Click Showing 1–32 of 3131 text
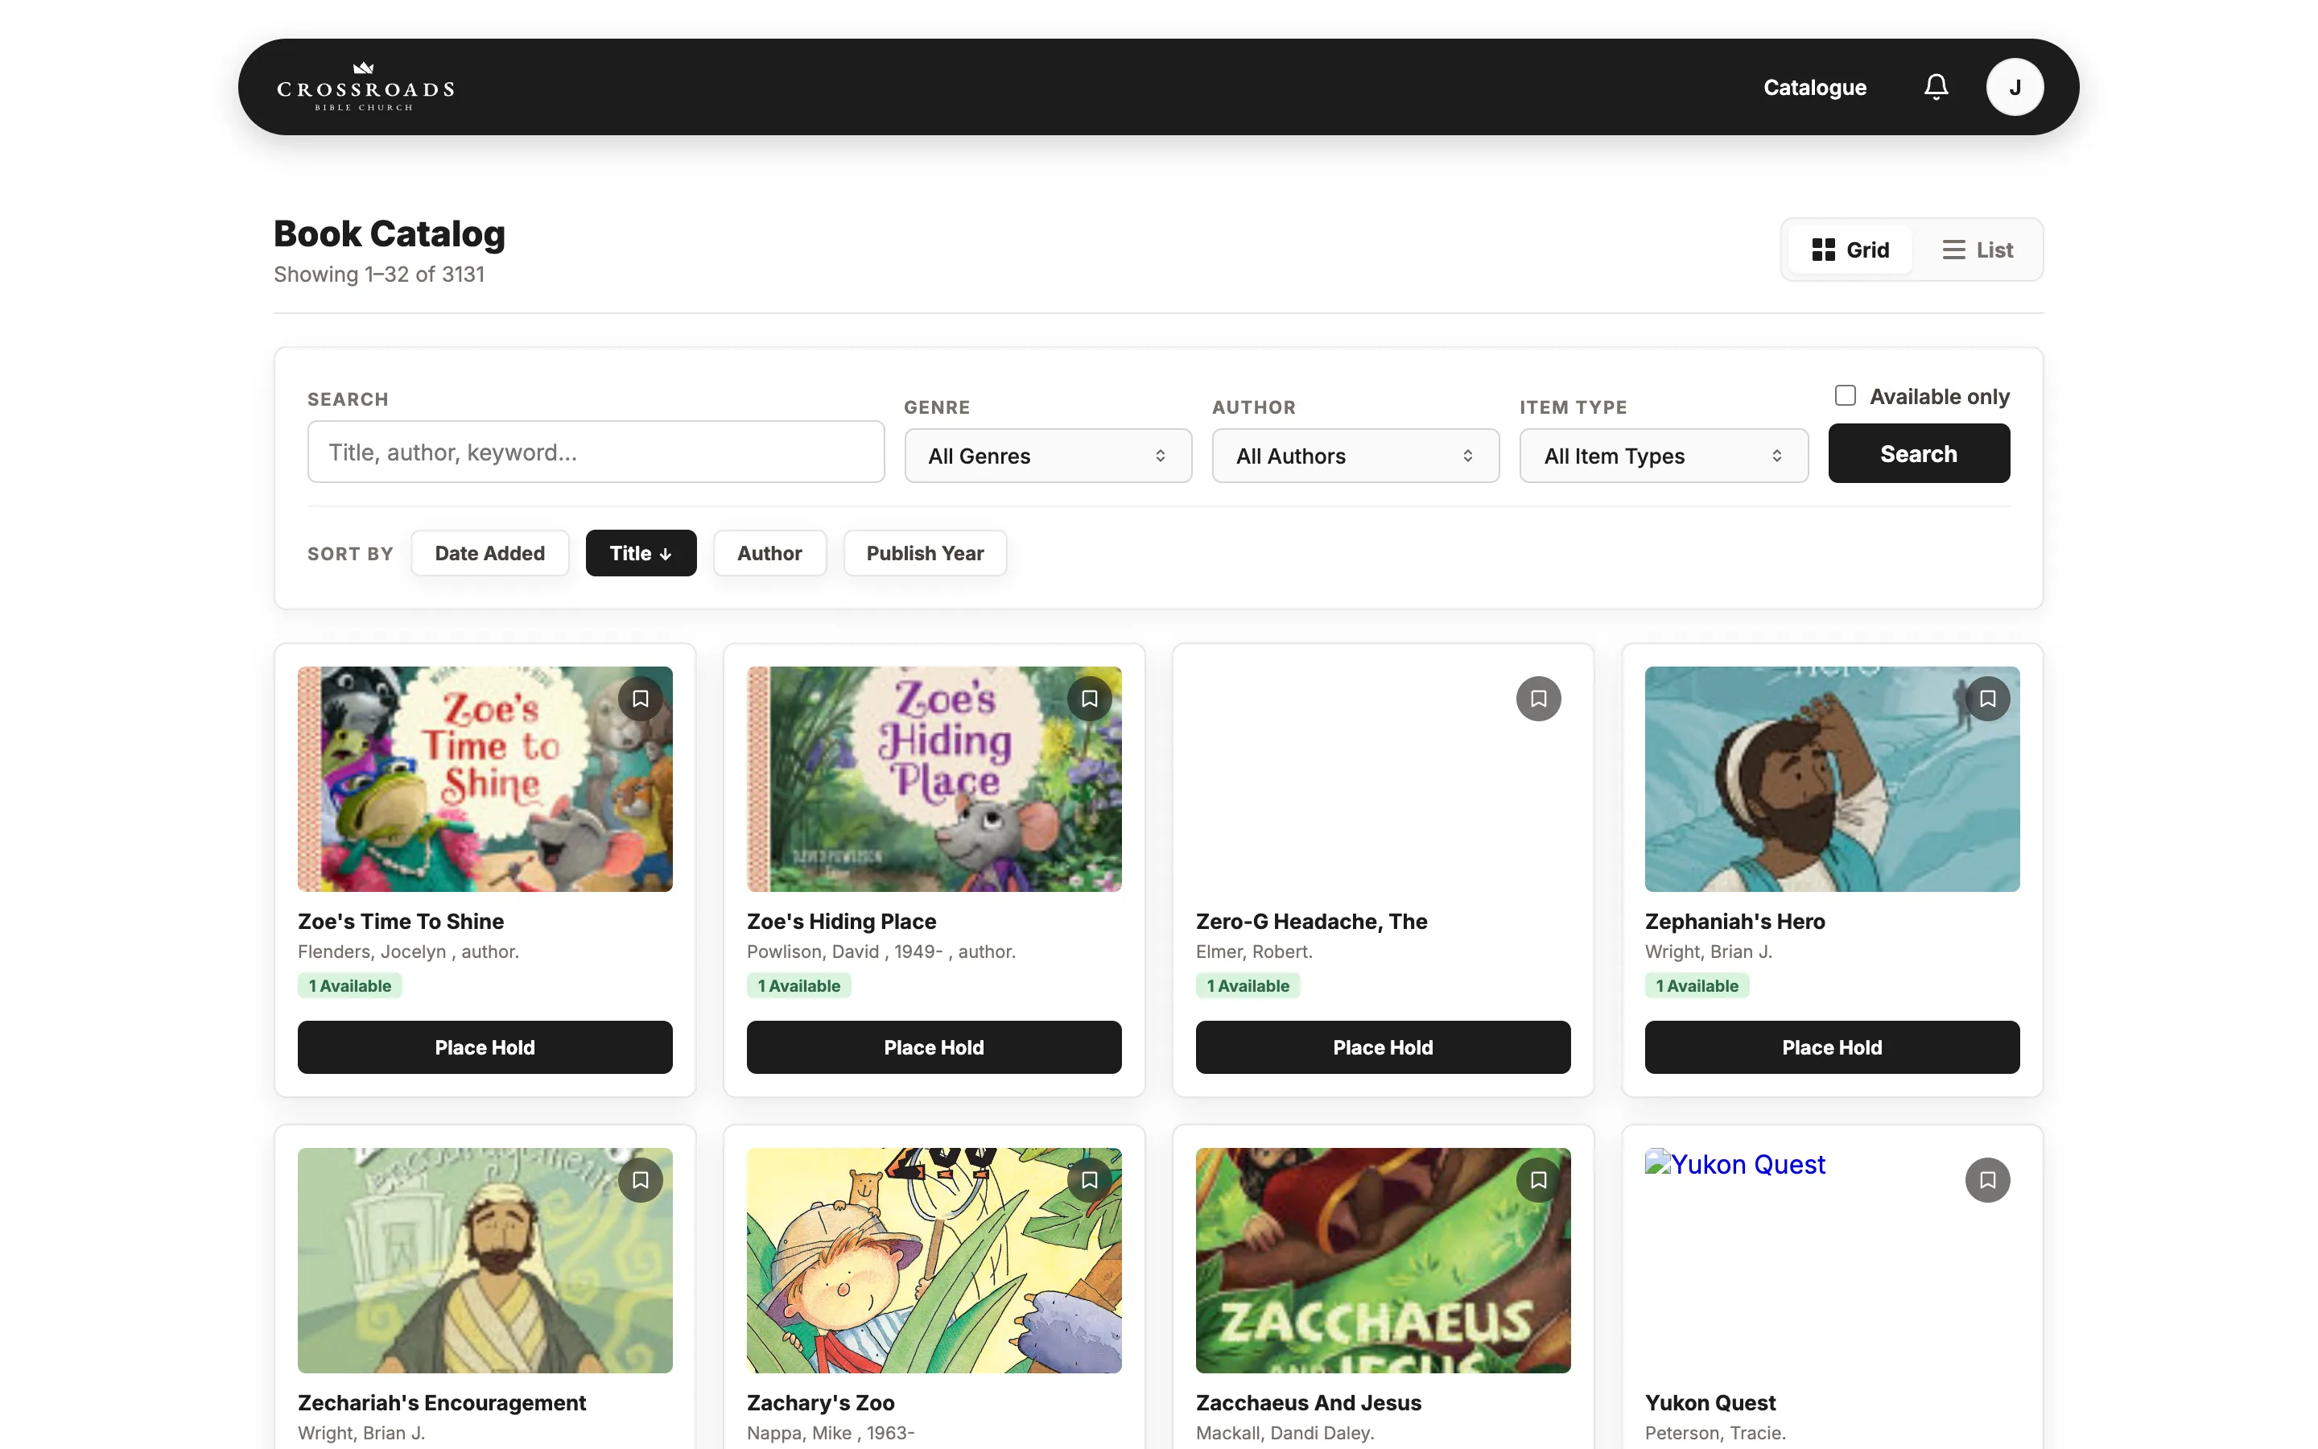The image size is (2318, 1449). [x=379, y=274]
